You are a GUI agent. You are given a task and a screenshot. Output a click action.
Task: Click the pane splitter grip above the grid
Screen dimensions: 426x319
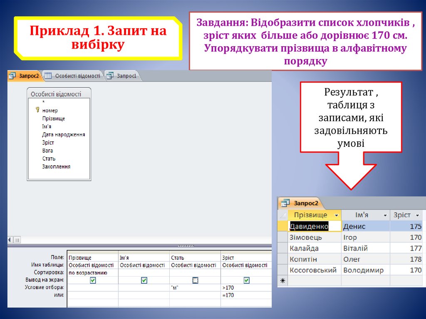tap(186, 246)
